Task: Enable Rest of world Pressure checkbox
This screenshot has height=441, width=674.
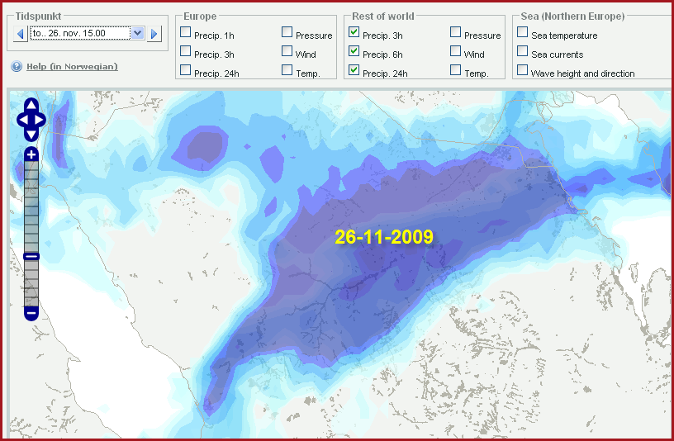Action: pyautogui.click(x=456, y=32)
